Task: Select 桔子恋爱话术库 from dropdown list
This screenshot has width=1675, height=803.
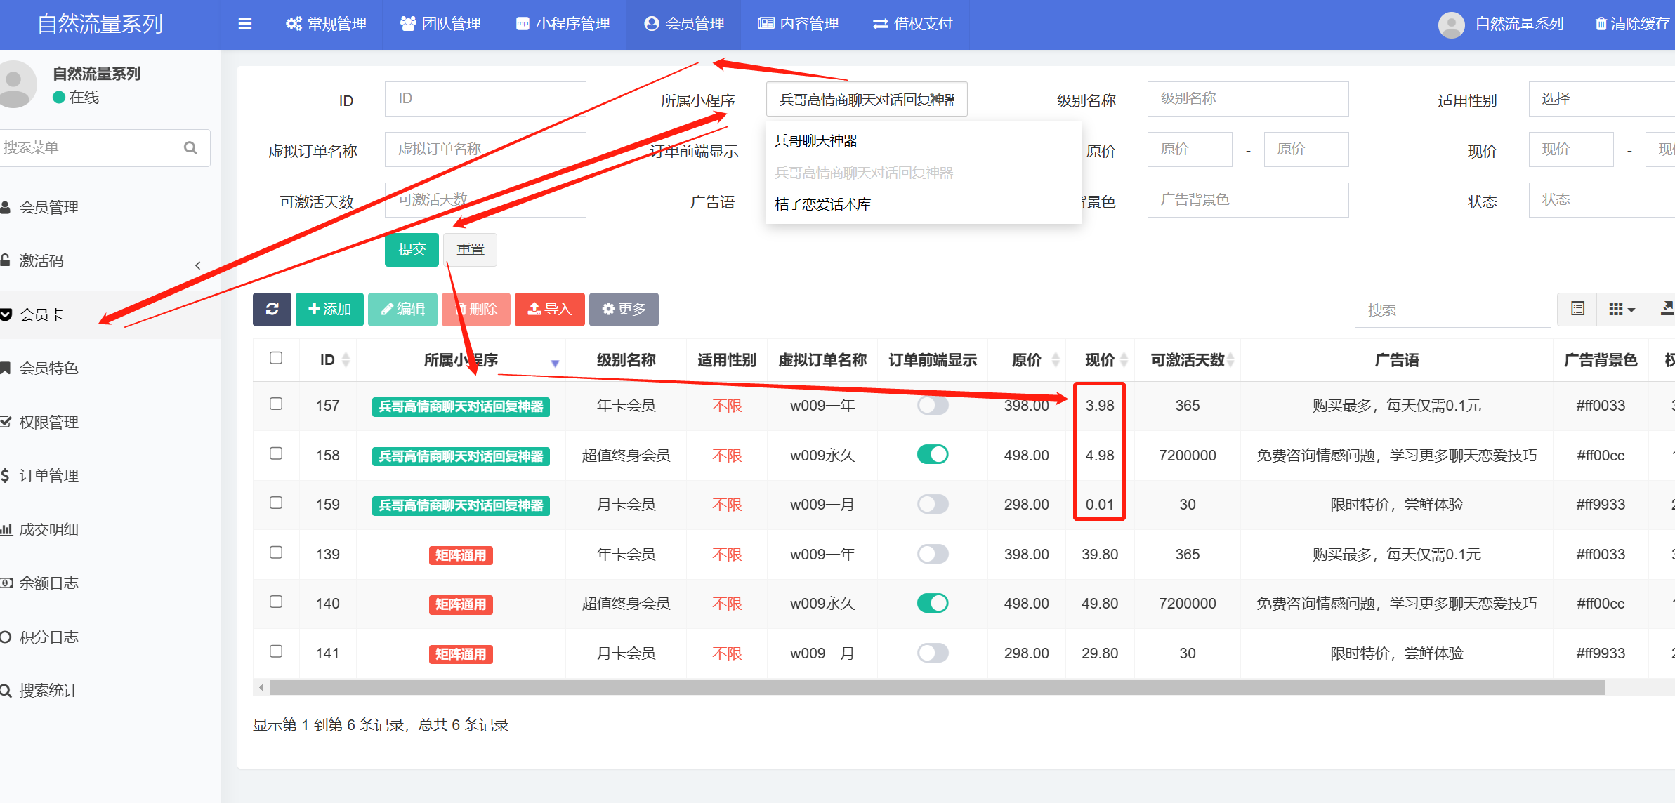Action: click(x=822, y=204)
